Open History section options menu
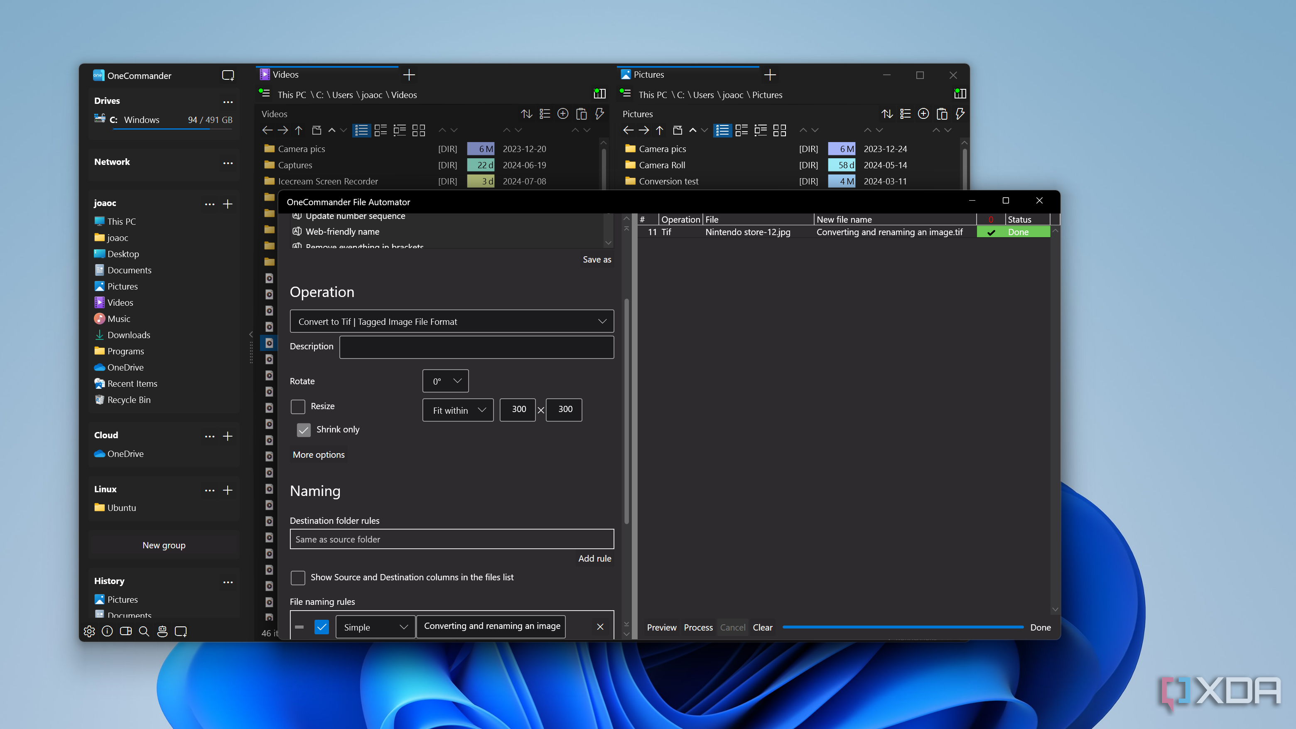This screenshot has width=1296, height=729. point(228,583)
